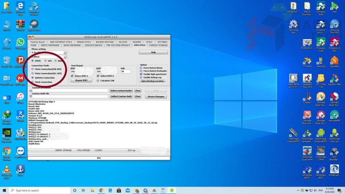Viewport: 345px width, 194px height.
Task: Open the EasyBox Mtk desktop icon
Action: [x=334, y=79]
